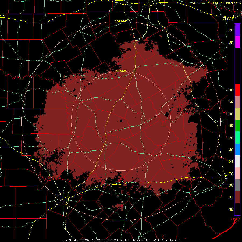This screenshot has width=242, height=242.
Task: Click the 50 NMI range ring label
Action: (x=121, y=71)
